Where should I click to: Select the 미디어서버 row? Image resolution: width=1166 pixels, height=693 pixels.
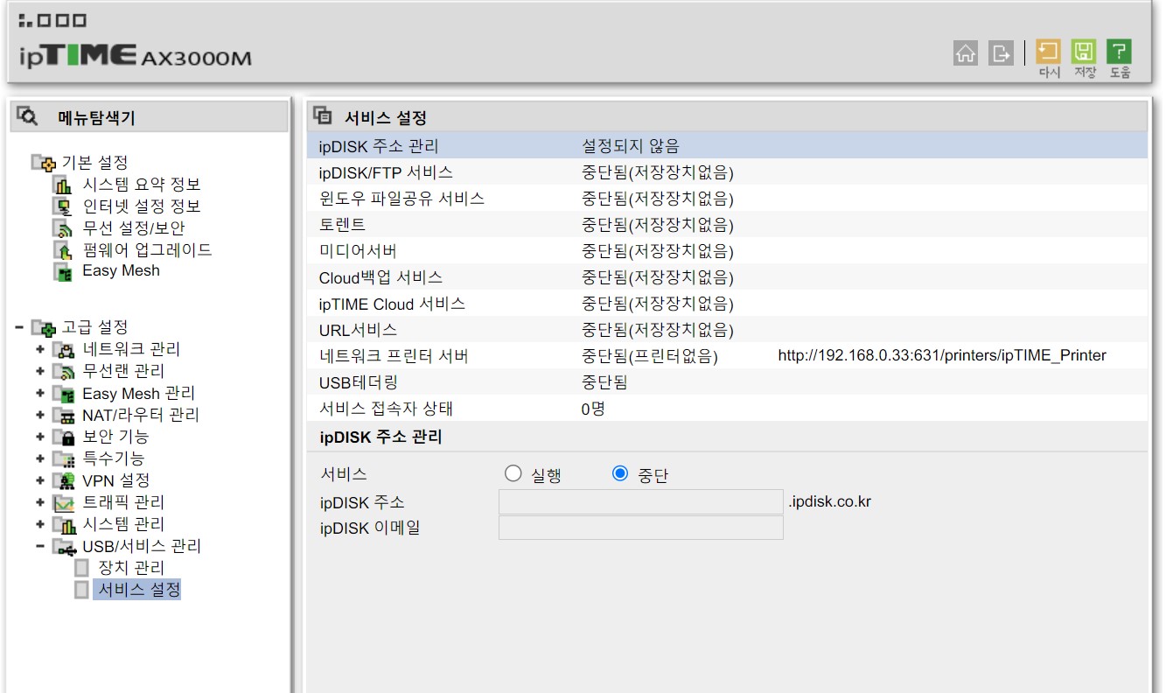pyautogui.click(x=728, y=251)
